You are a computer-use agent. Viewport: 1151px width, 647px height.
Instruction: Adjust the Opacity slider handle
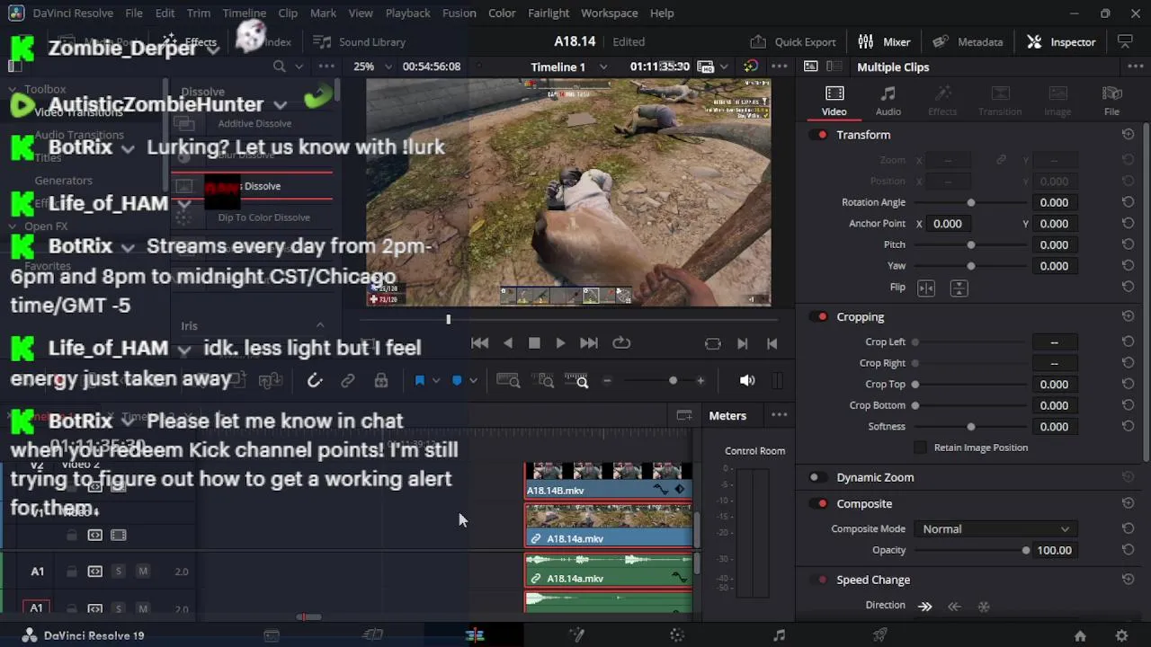coord(1026,551)
